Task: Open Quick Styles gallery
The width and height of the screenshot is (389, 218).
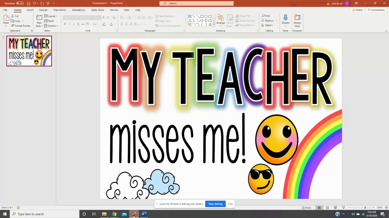Action: coord(230,21)
